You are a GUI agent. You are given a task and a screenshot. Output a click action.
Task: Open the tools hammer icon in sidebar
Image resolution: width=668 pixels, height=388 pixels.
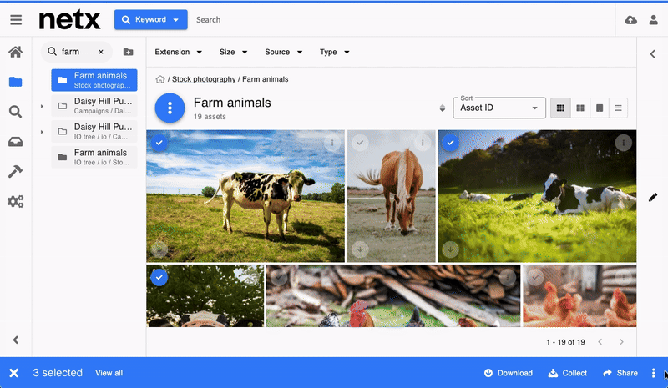click(15, 171)
